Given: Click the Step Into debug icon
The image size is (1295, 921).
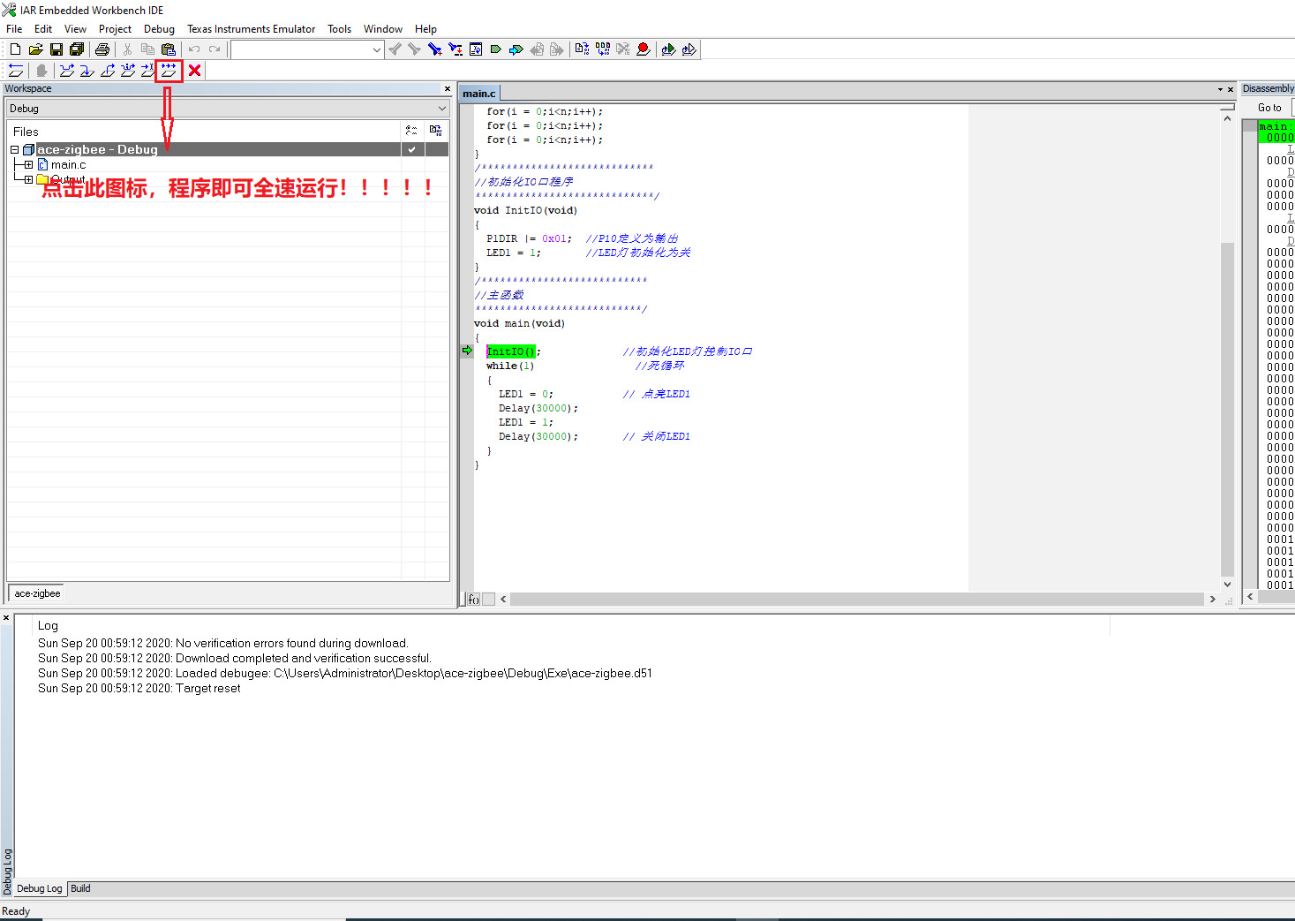Looking at the screenshot, I should [x=87, y=71].
